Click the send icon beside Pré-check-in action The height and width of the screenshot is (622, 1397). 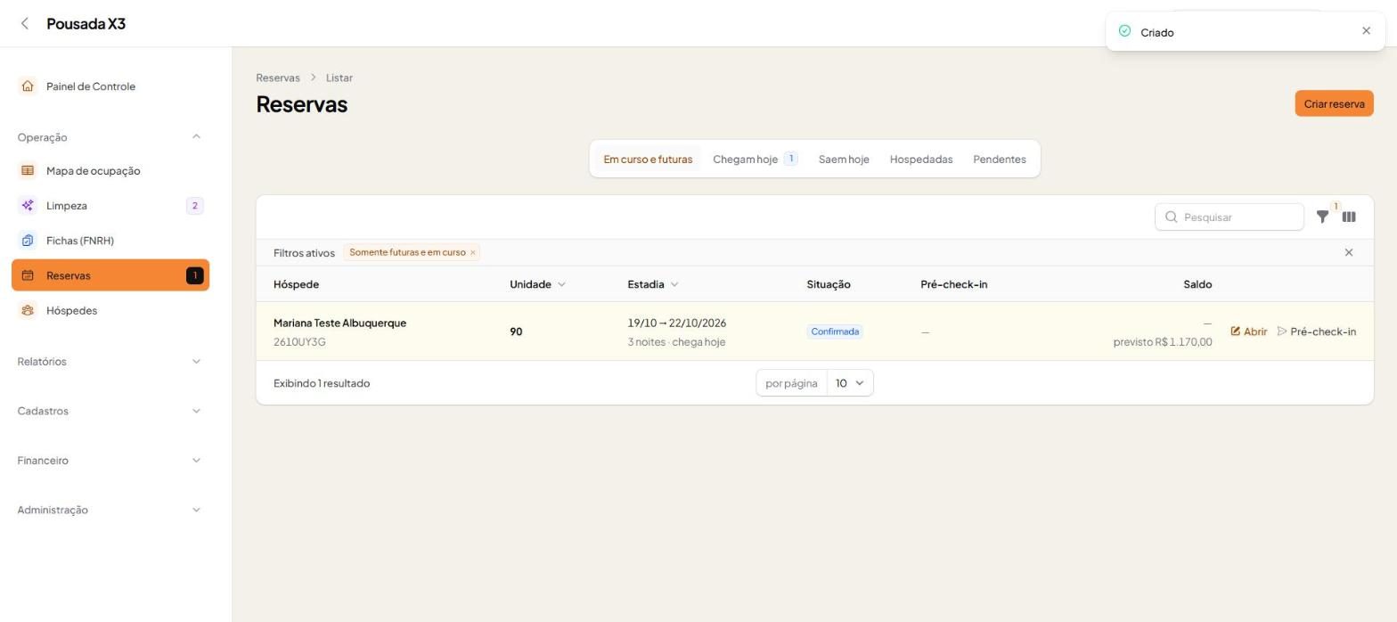click(x=1282, y=331)
